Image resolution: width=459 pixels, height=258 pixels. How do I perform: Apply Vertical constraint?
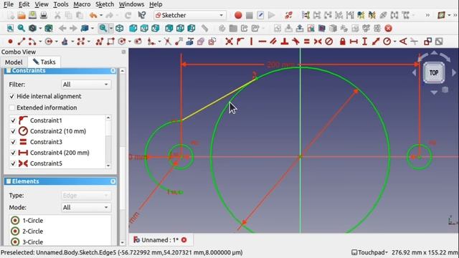click(251, 42)
